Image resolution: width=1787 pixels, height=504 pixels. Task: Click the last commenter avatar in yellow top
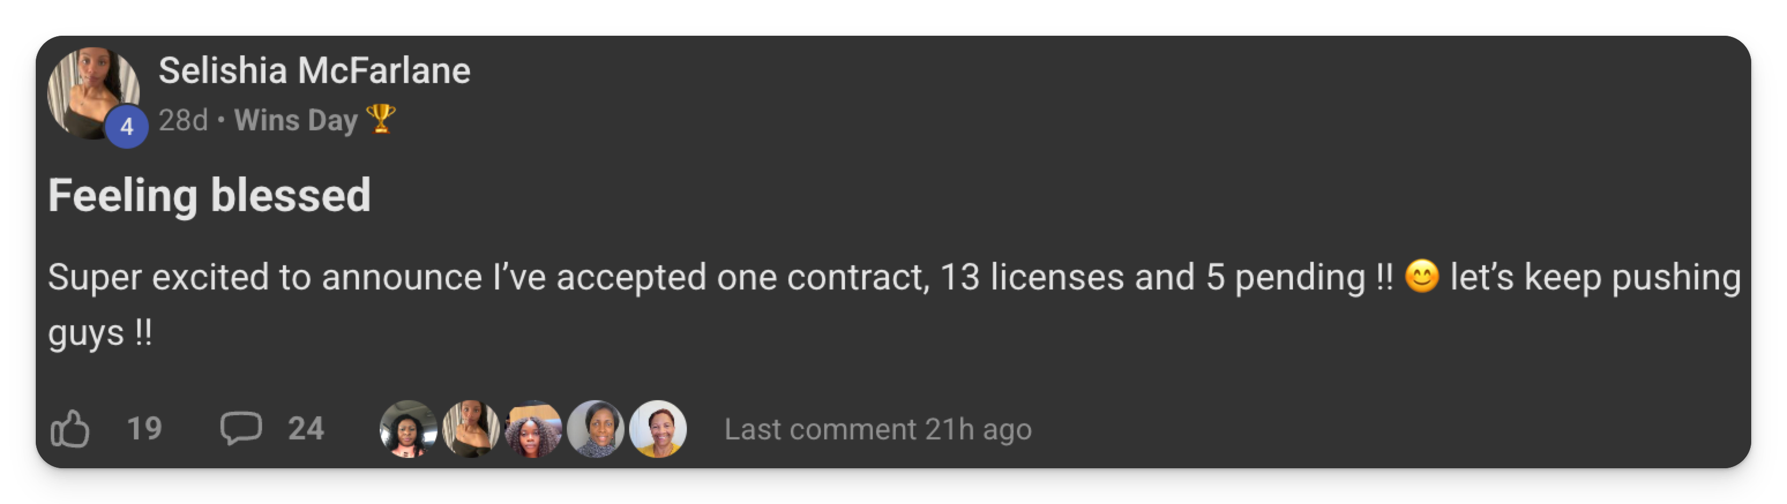(659, 429)
